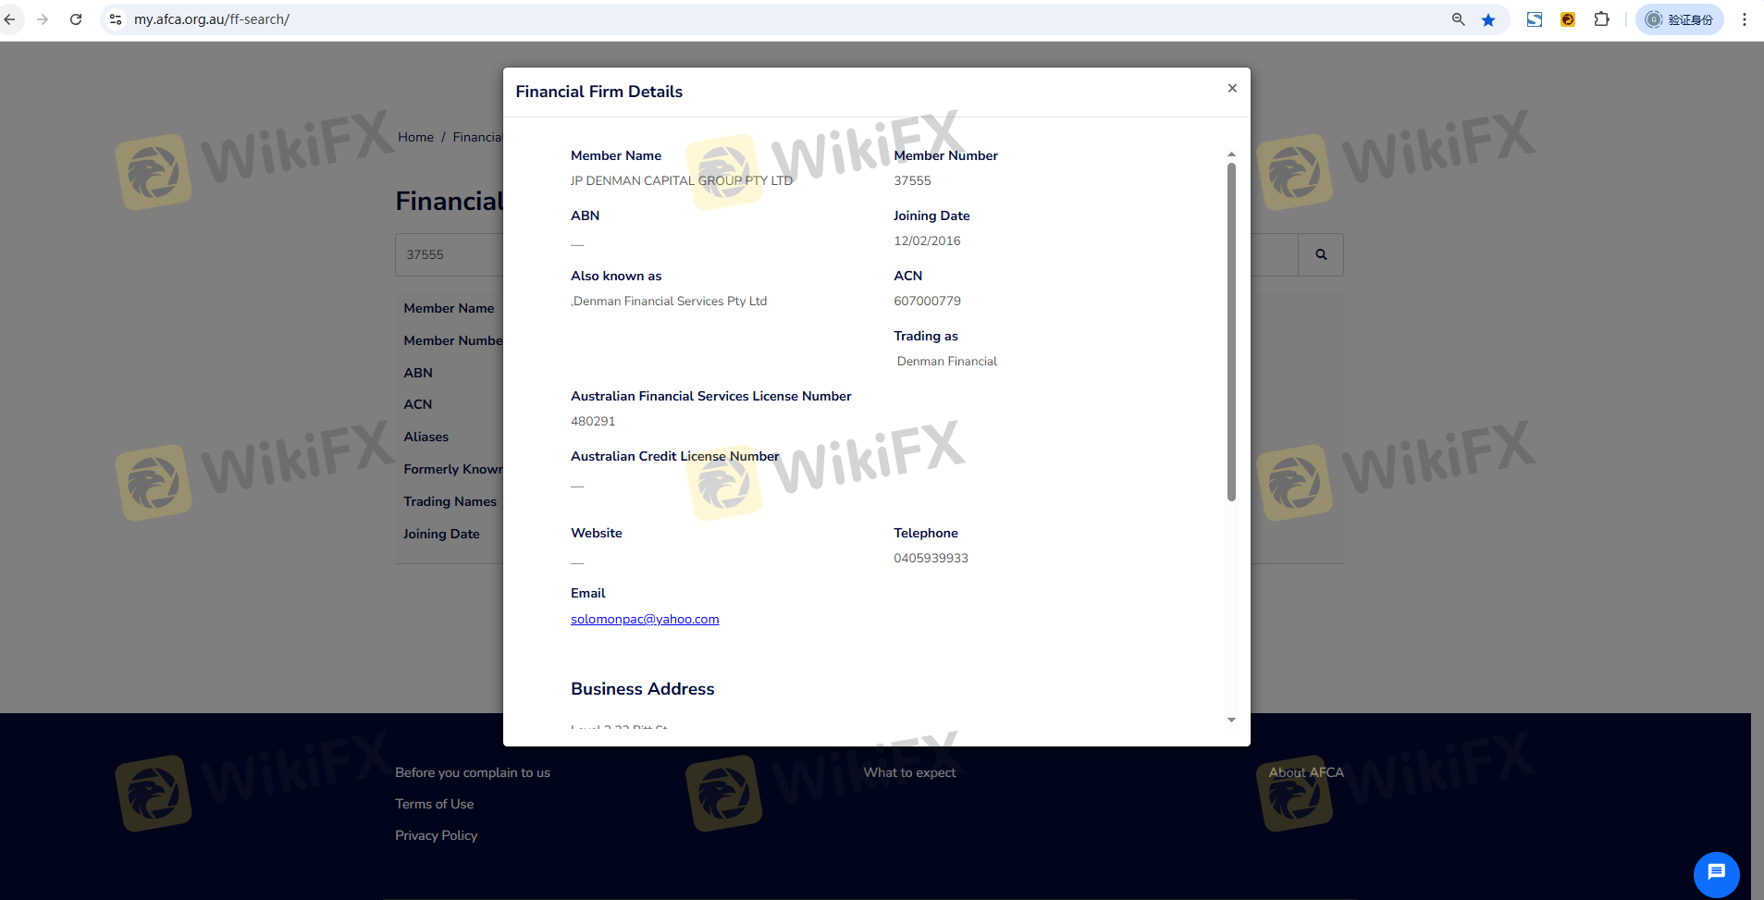The image size is (1764, 900).
Task: View site information icon in address bar
Action: point(116,19)
